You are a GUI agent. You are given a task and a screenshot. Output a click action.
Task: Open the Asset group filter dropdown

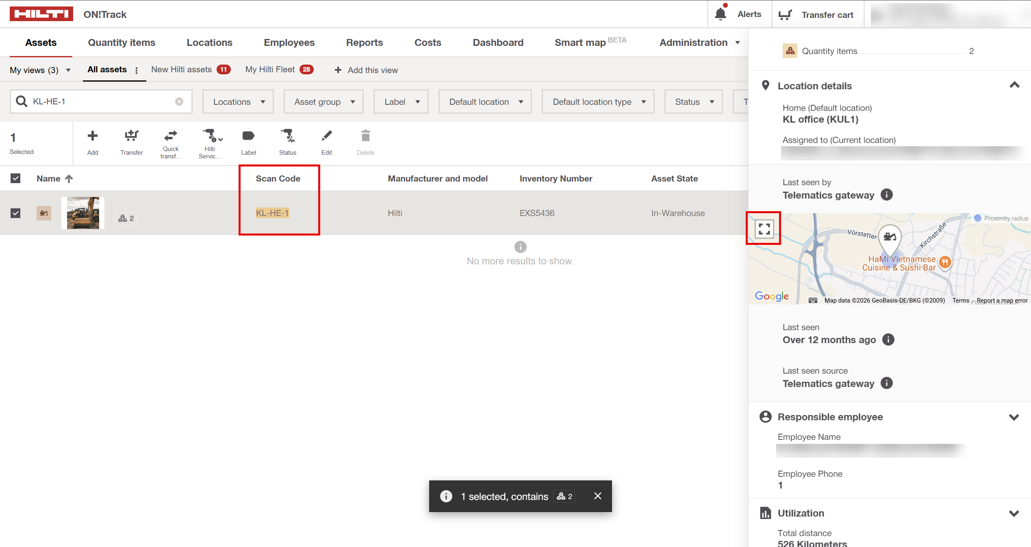pos(323,102)
